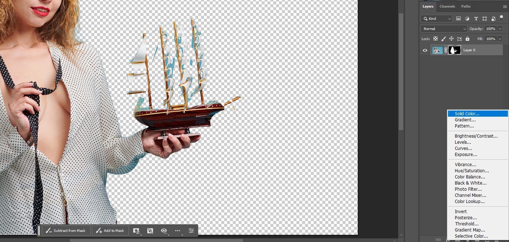Select Brightness/Contrast adjustment

coord(478,136)
